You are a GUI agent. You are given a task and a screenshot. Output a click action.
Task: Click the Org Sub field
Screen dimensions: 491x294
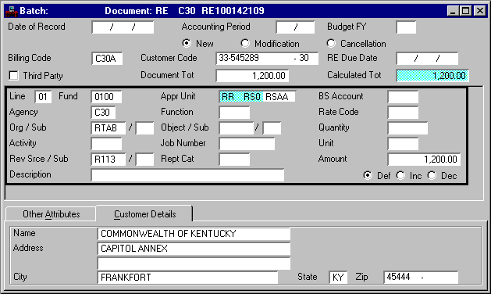pyautogui.click(x=144, y=128)
